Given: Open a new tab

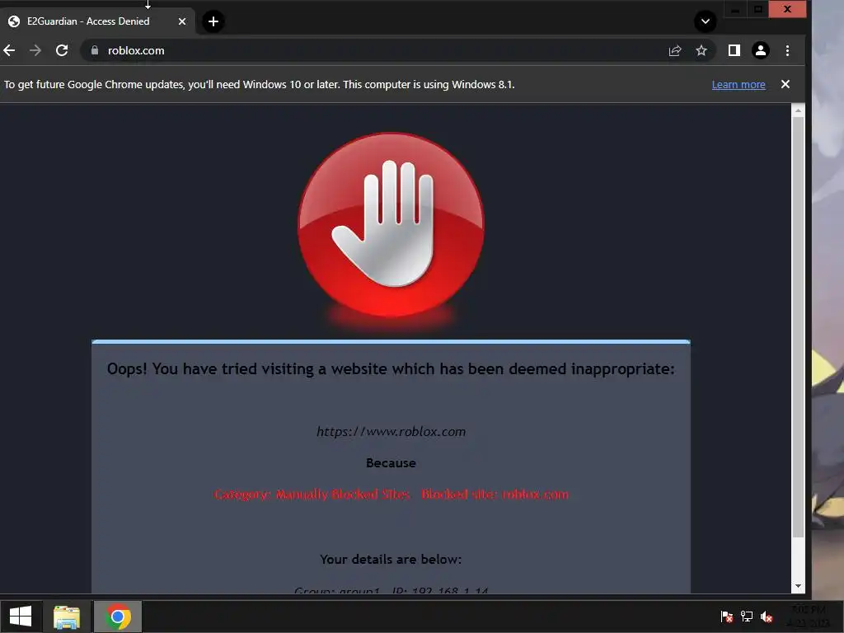Looking at the screenshot, I should tap(213, 21).
